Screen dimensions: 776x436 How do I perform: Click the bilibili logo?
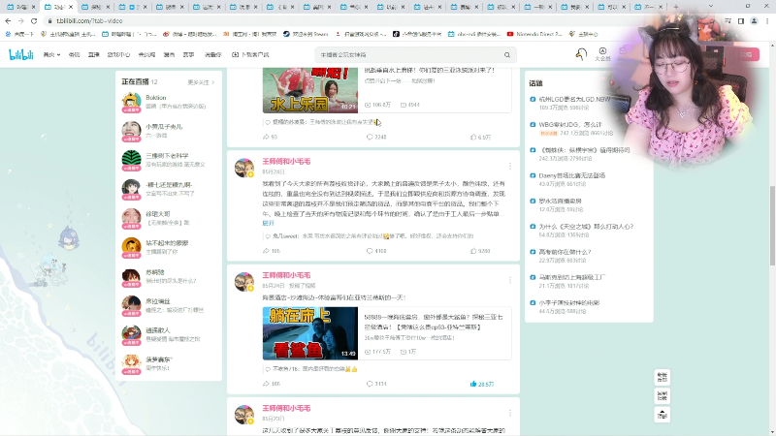pyautogui.click(x=21, y=55)
